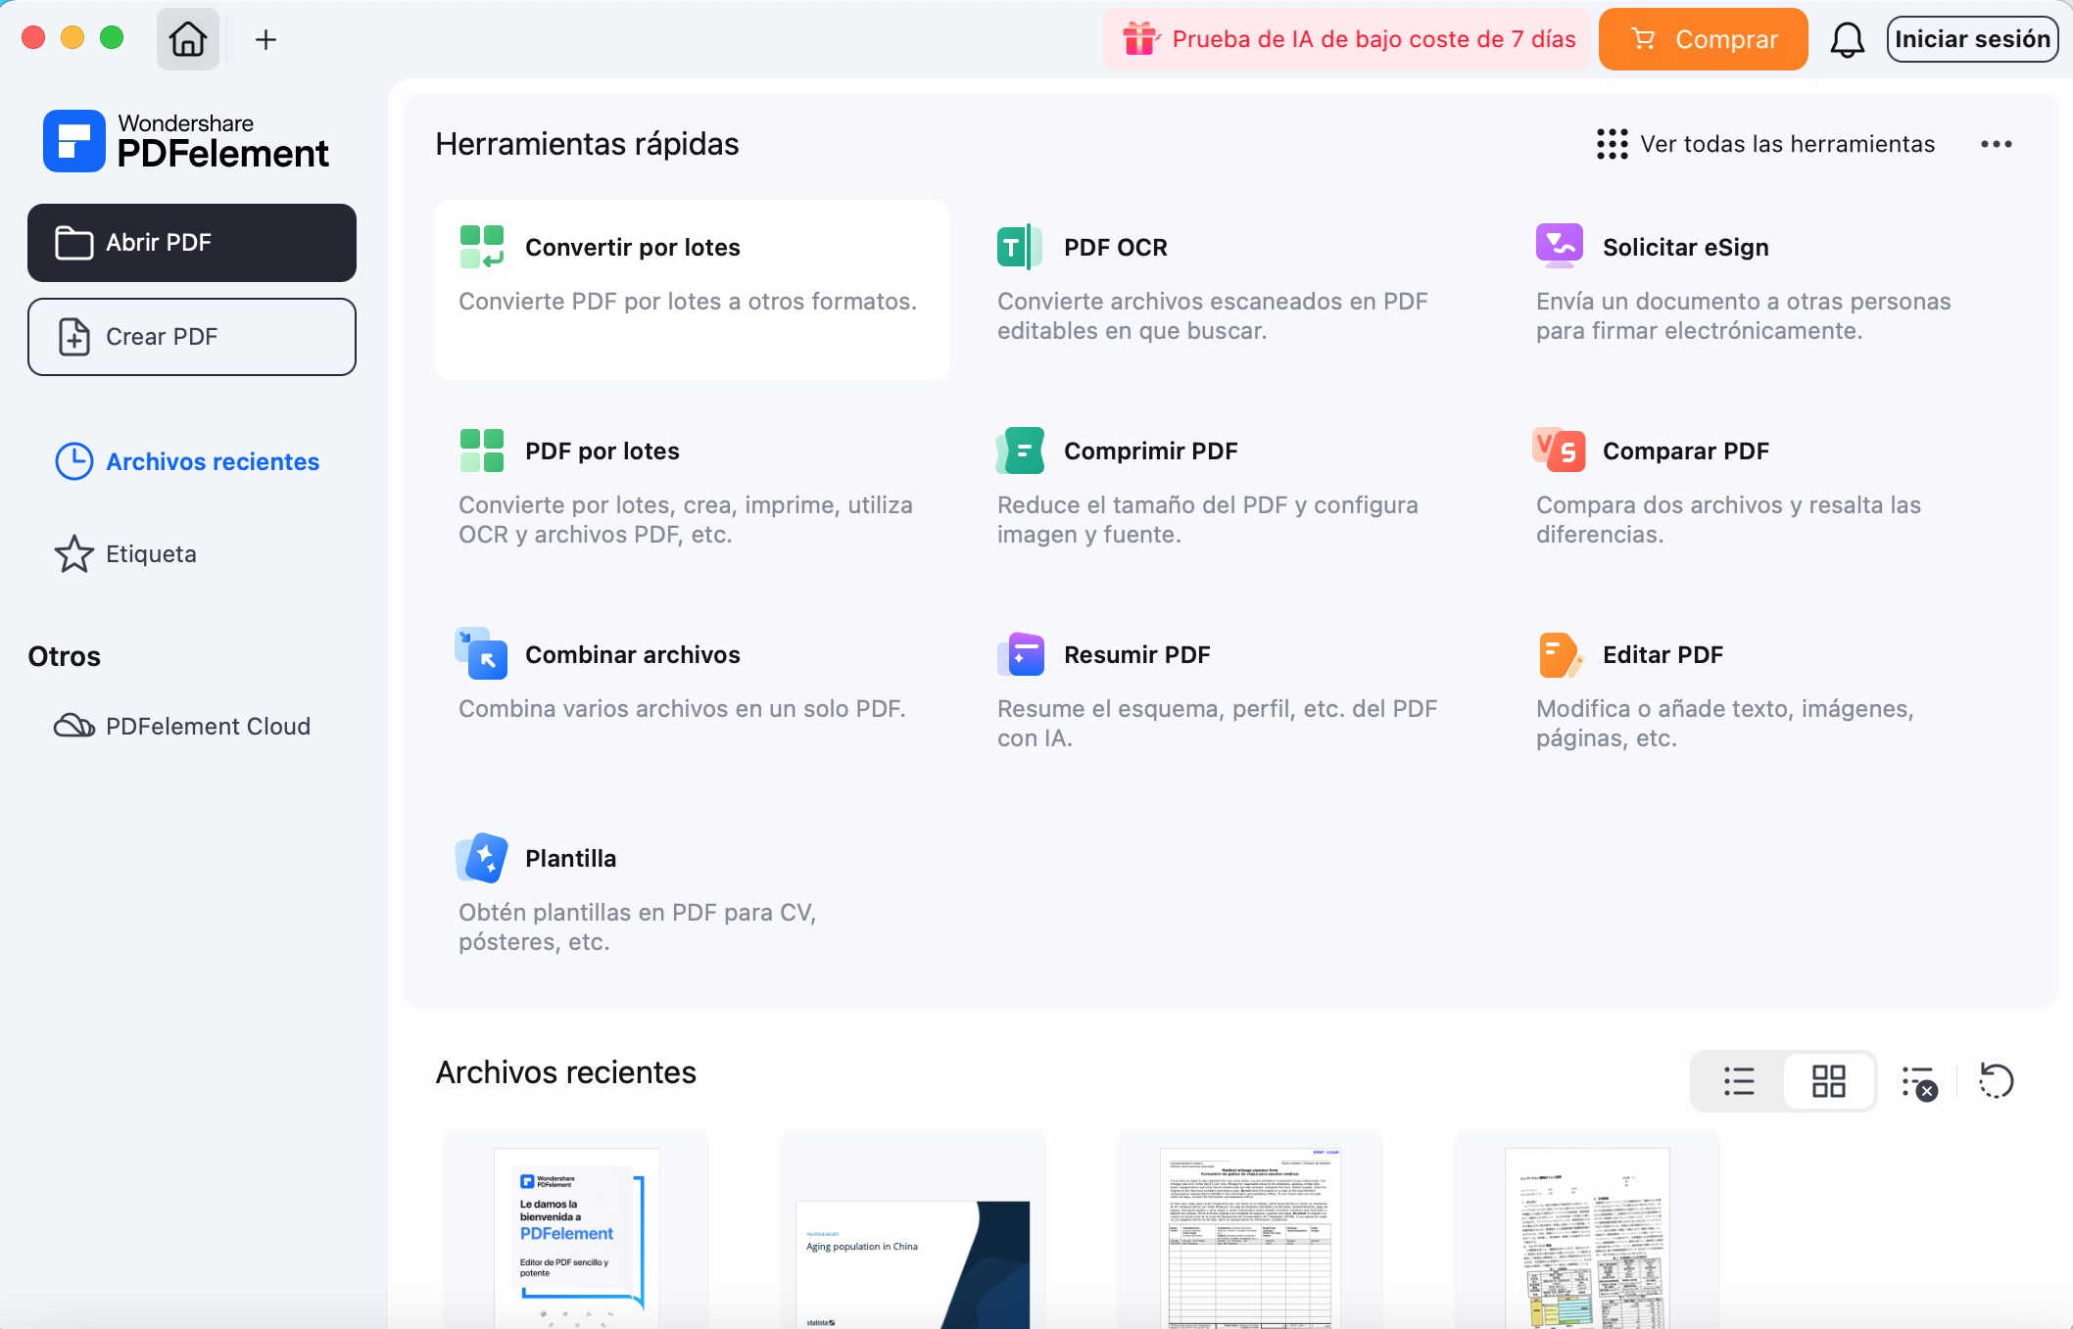Click the Crear PDF button
Screen dimensions: 2073x1329
pos(192,337)
